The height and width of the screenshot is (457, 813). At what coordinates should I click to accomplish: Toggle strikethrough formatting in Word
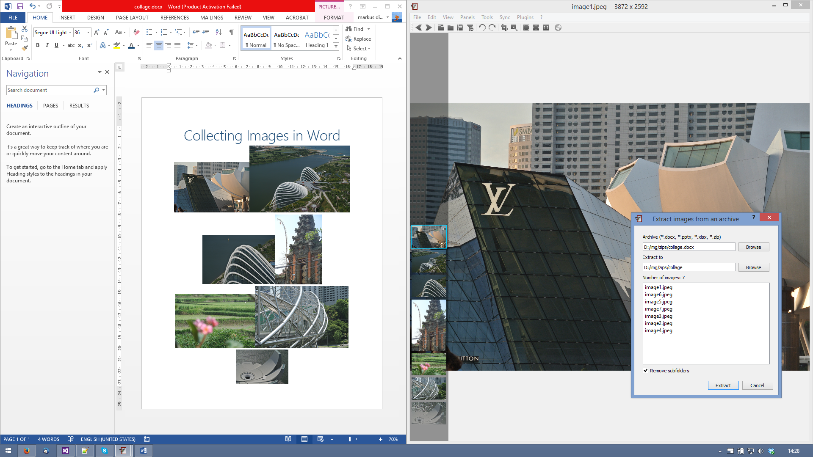click(x=71, y=45)
